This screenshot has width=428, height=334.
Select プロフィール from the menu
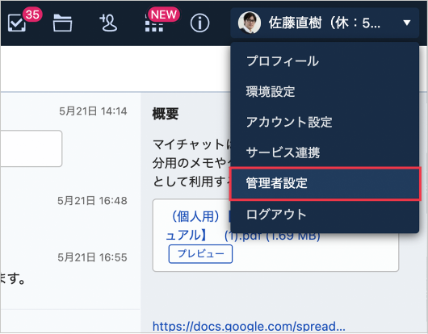pyautogui.click(x=325, y=61)
